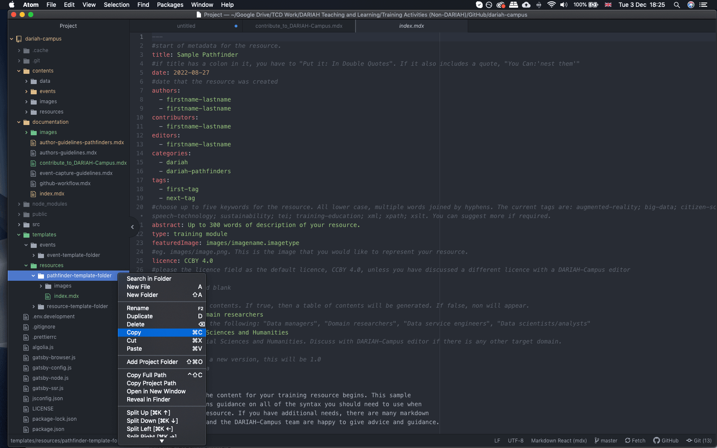Expand the resource-template-folder
Screen dimensions: 717x448
point(34,306)
